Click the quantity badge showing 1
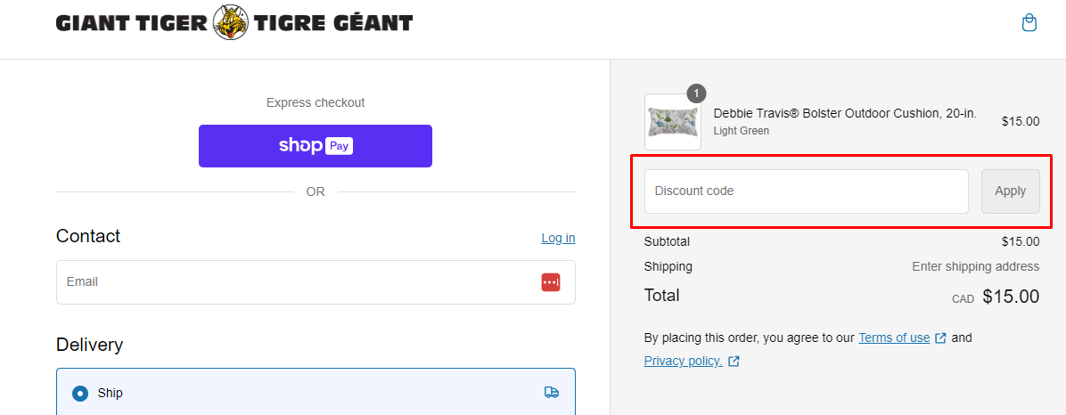 tap(696, 93)
